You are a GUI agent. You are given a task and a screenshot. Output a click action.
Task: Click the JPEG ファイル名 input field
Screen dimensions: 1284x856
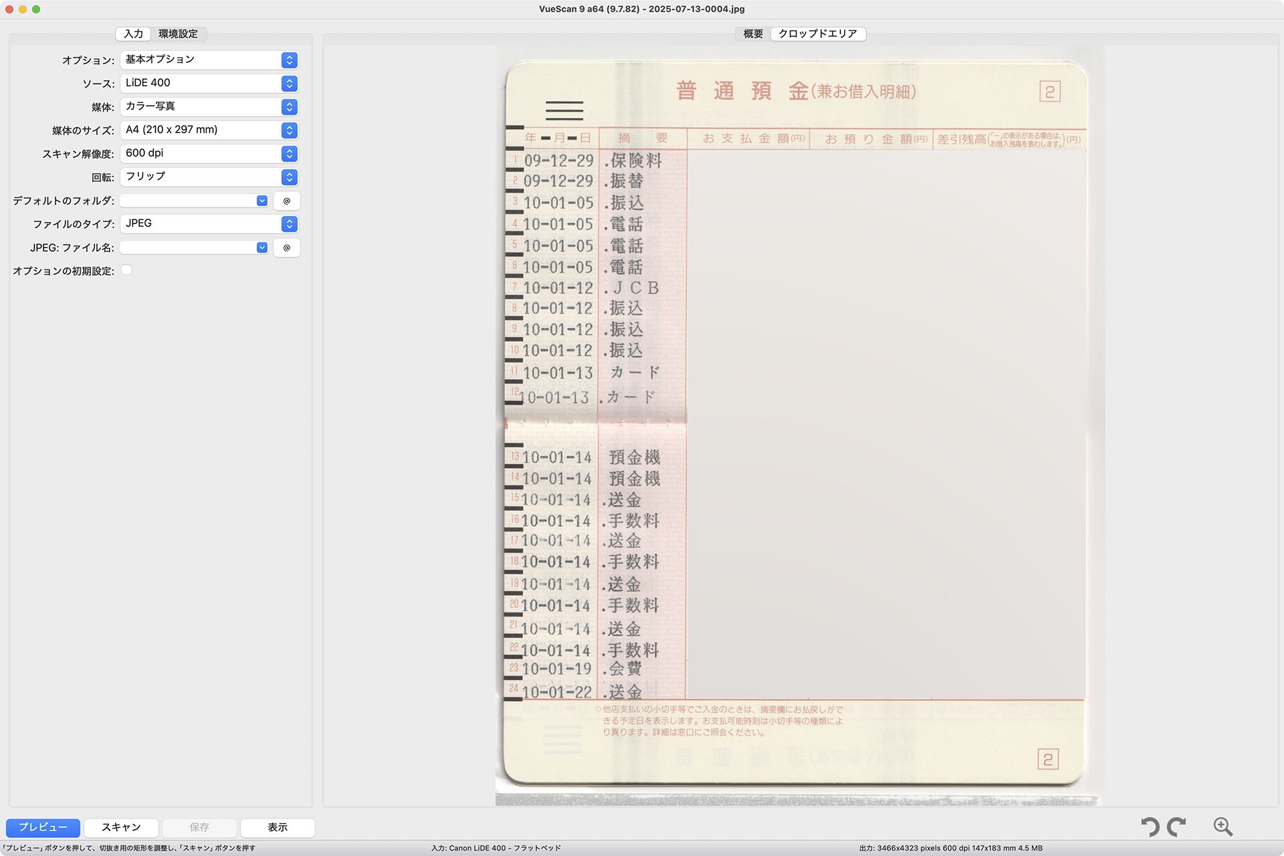coord(189,247)
